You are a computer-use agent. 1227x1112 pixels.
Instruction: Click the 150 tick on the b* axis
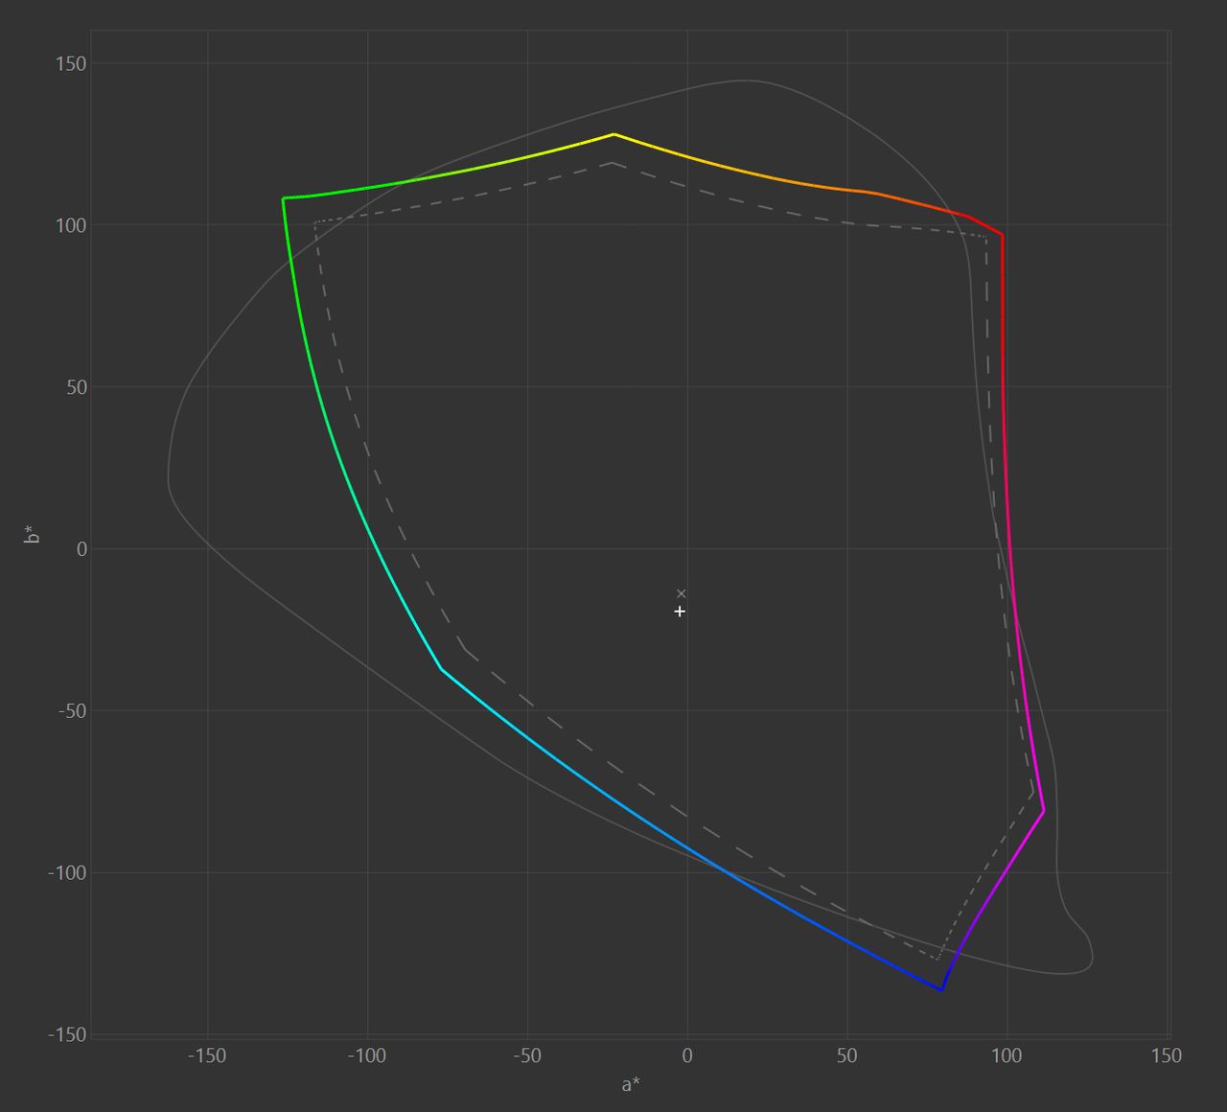tap(71, 63)
